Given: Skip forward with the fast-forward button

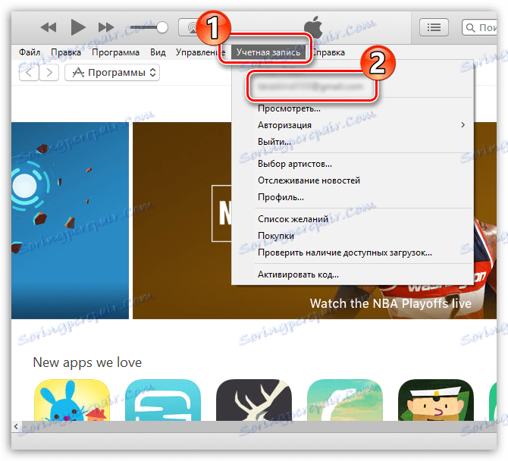Looking at the screenshot, I should click(106, 27).
